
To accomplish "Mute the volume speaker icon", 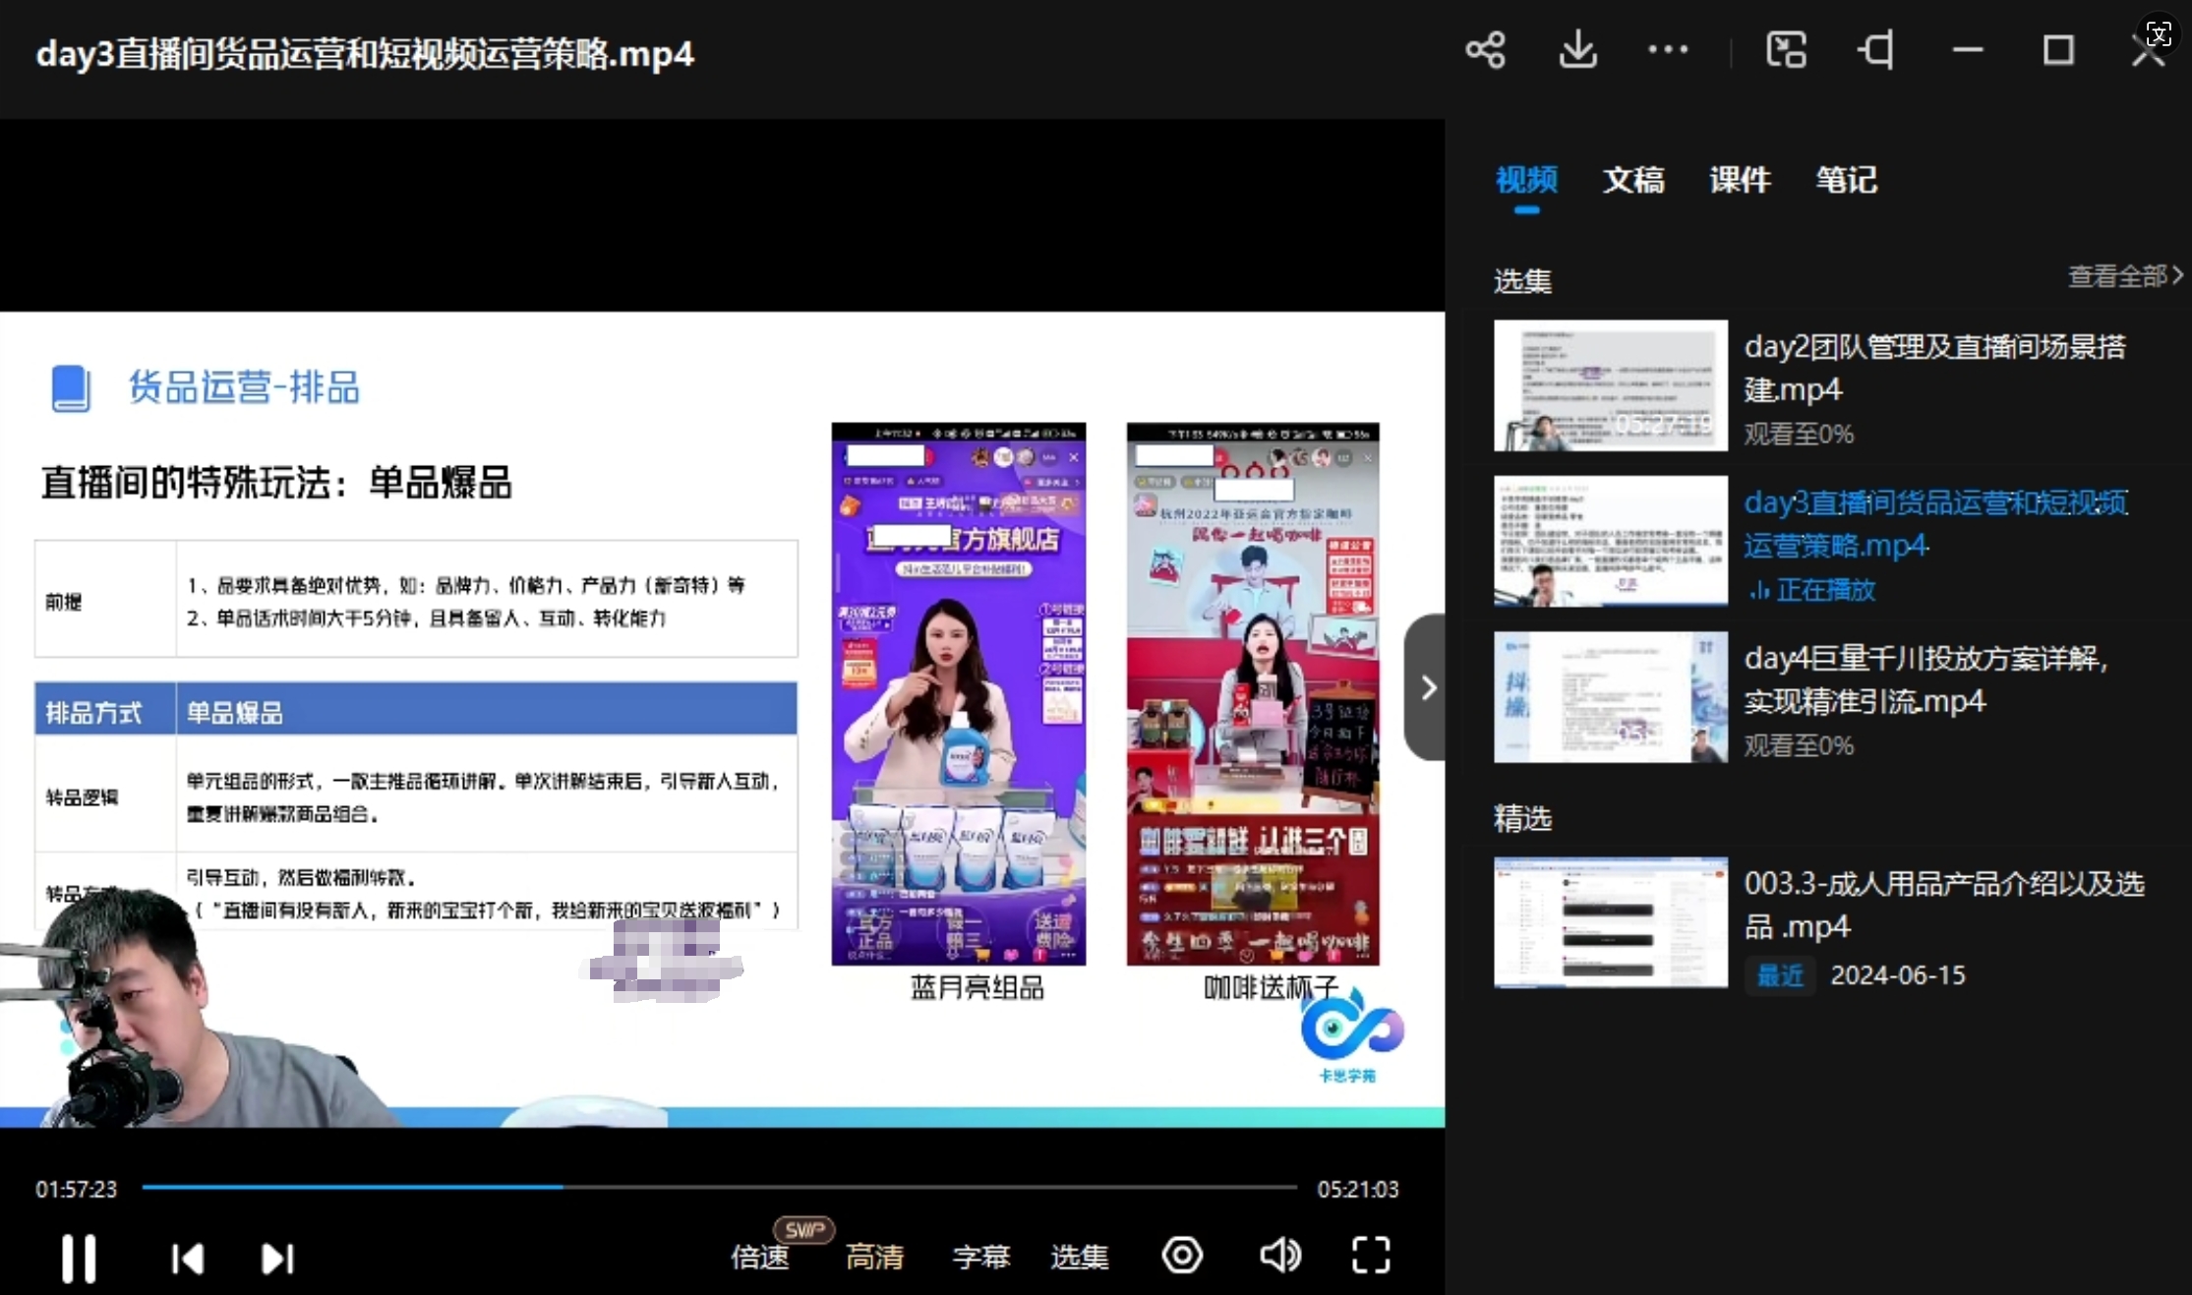I will coord(1279,1256).
